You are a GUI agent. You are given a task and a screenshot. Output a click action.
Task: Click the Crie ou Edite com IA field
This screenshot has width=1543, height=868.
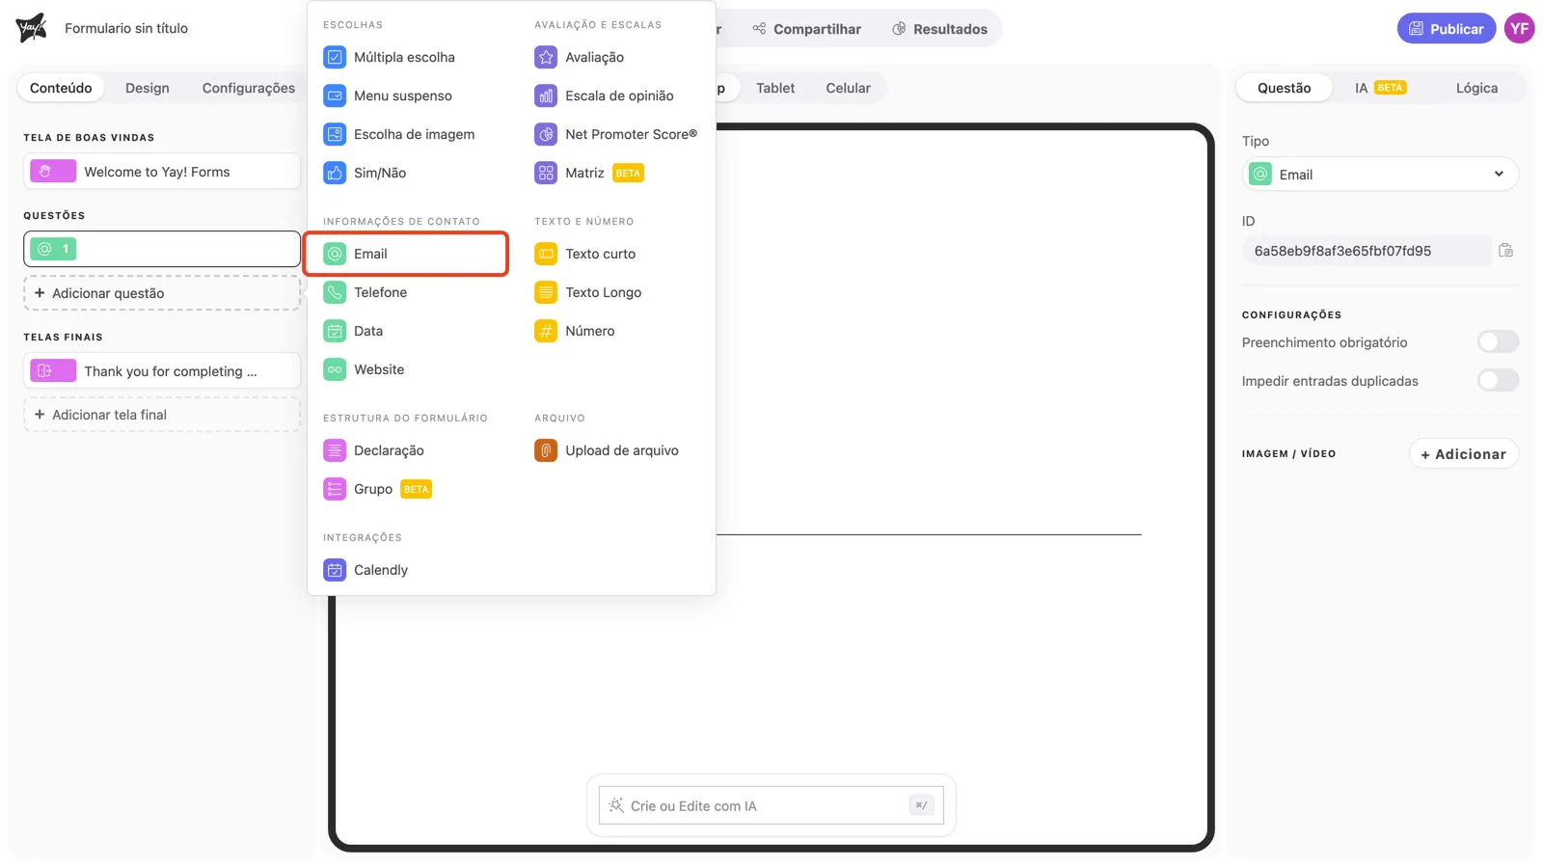(x=771, y=805)
